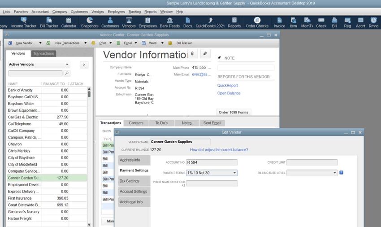Create an Invoice via icon bar

[279, 22]
